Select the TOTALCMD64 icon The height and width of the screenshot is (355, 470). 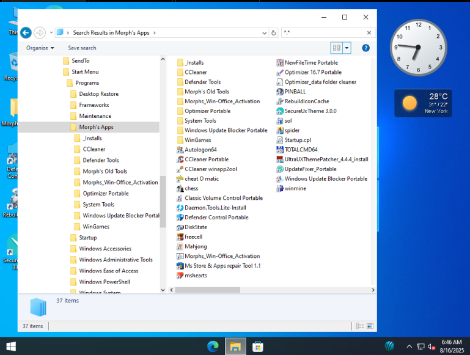280,150
